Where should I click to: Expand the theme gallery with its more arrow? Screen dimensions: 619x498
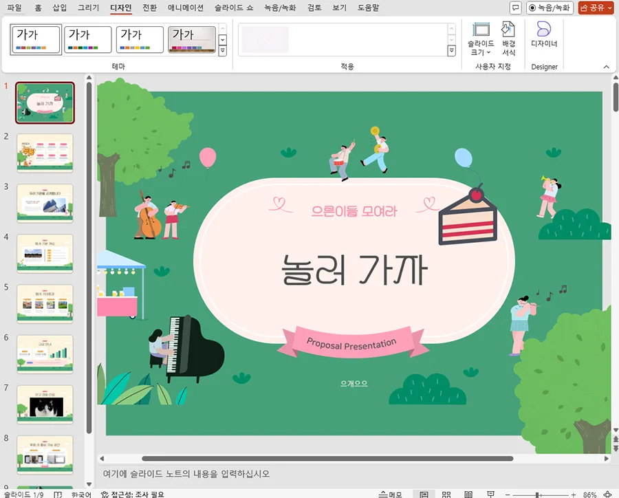[x=221, y=51]
